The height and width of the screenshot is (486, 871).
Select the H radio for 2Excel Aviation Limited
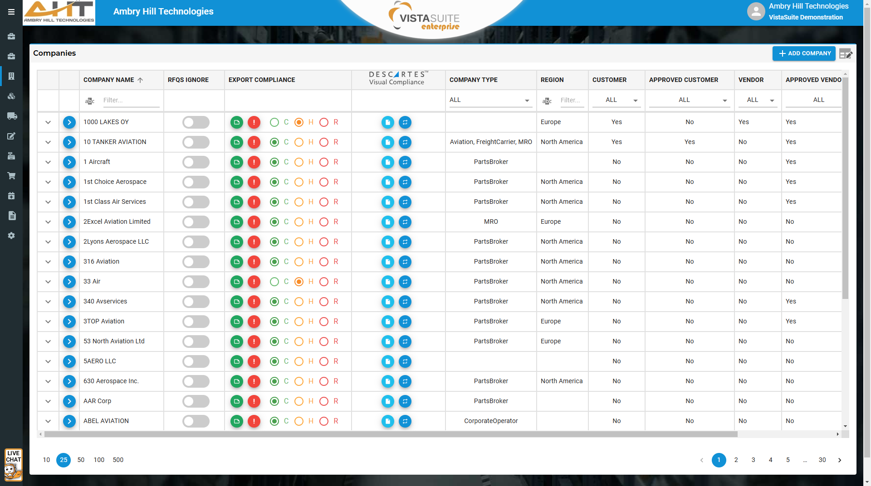(x=299, y=222)
